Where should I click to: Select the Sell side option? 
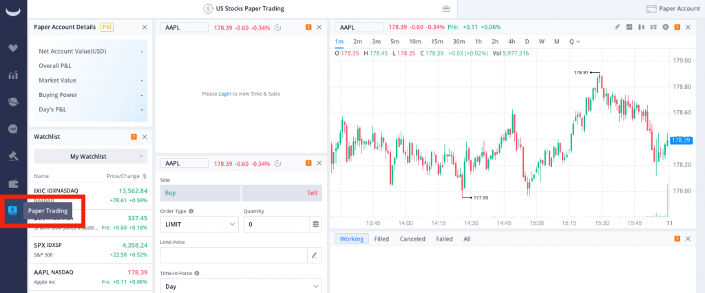pos(282,193)
